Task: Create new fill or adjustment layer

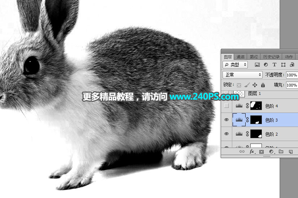Action: [x=272, y=151]
